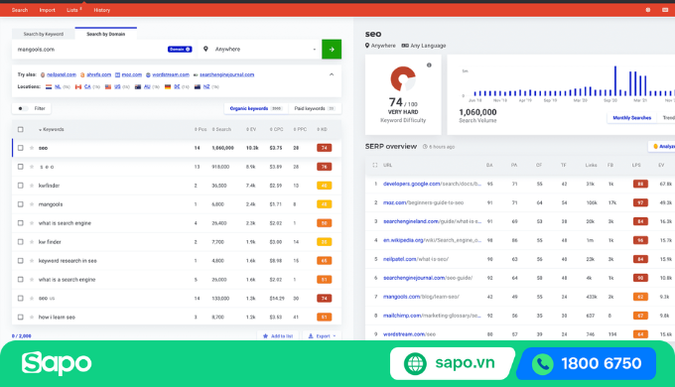Viewport: 675px width, 387px height.
Task: Open the Anywhere location dropdown
Action: [x=260, y=49]
